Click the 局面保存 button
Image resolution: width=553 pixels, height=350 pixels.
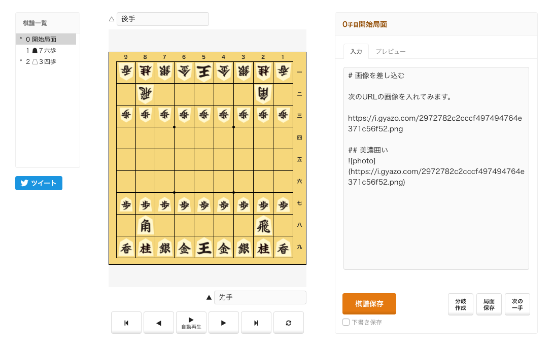(489, 304)
